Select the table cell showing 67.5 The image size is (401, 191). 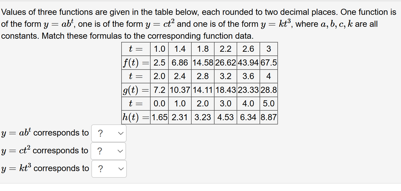(269, 62)
